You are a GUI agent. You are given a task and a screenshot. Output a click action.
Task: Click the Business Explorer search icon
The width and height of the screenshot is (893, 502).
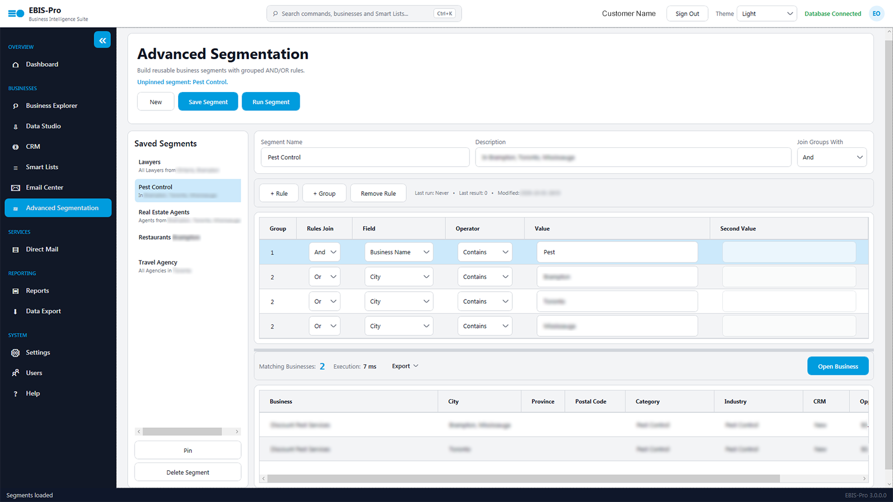coord(16,106)
